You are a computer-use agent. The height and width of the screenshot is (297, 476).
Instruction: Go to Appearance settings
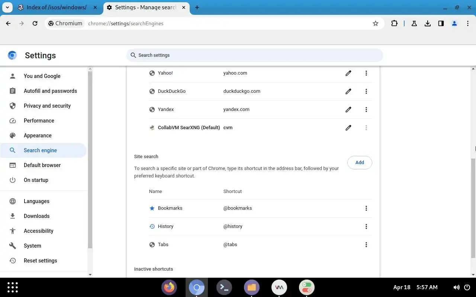point(44,136)
